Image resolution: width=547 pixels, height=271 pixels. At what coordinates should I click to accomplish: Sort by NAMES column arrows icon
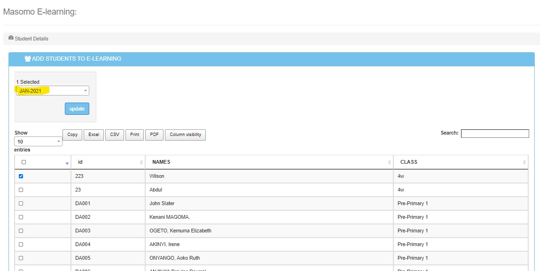point(390,162)
